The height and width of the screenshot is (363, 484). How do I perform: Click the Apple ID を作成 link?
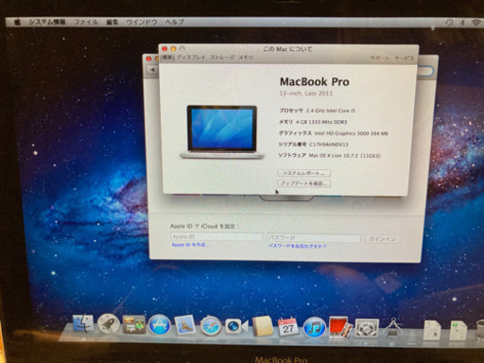click(190, 245)
